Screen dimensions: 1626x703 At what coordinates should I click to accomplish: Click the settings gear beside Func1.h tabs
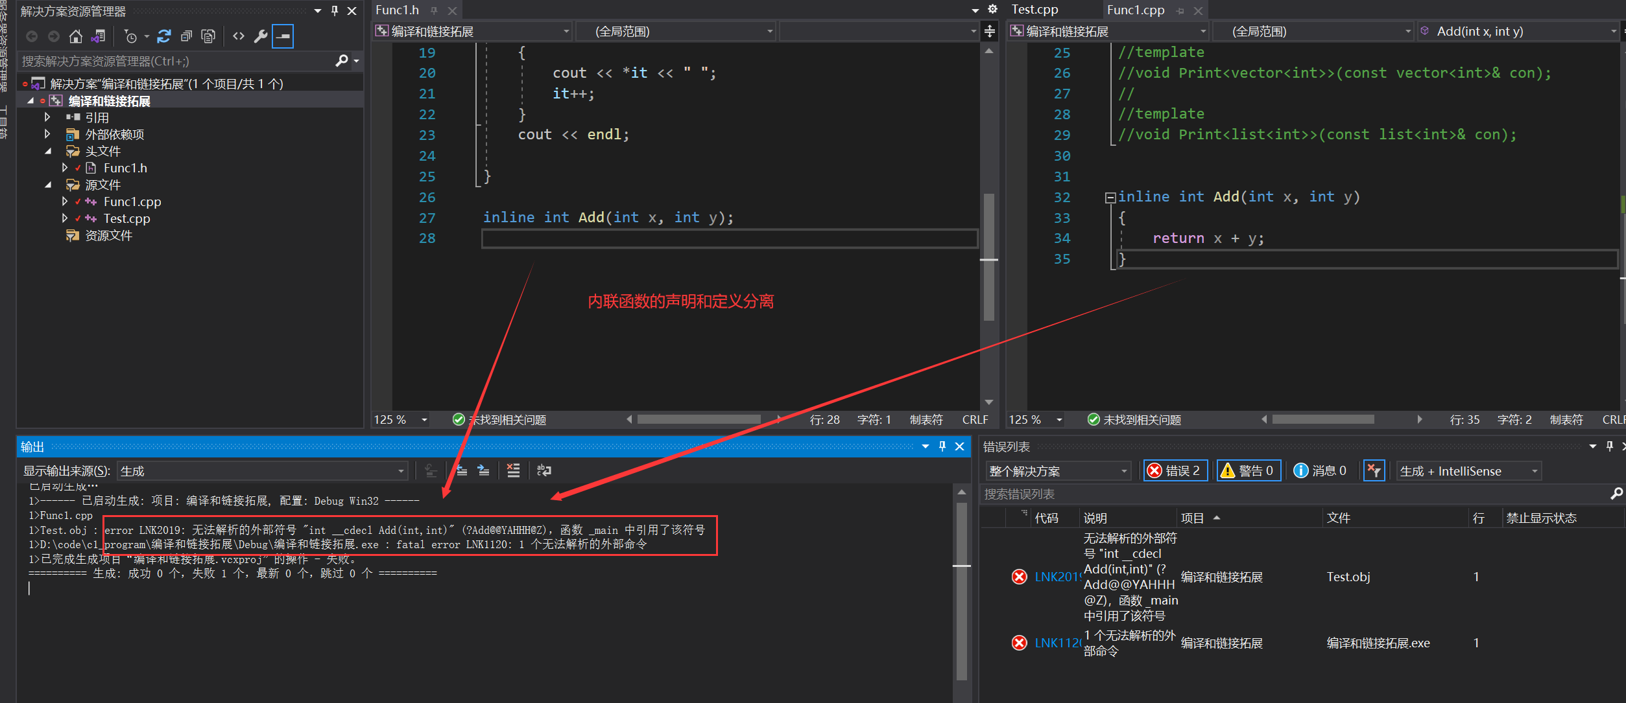[992, 9]
